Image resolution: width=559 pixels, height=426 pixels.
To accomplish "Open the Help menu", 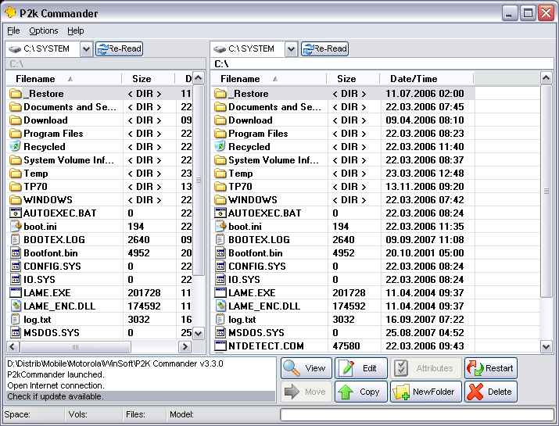I will [75, 30].
